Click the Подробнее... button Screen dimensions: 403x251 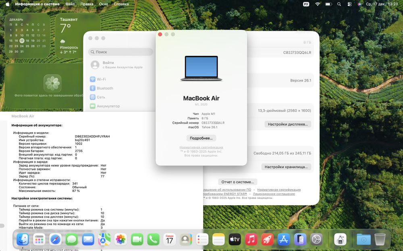[x=201, y=138]
